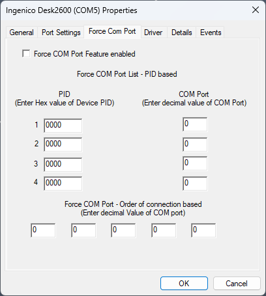Image resolution: width=266 pixels, height=296 pixels.
Task: Focus the COM Port field for row 2
Action: pyautogui.click(x=195, y=144)
